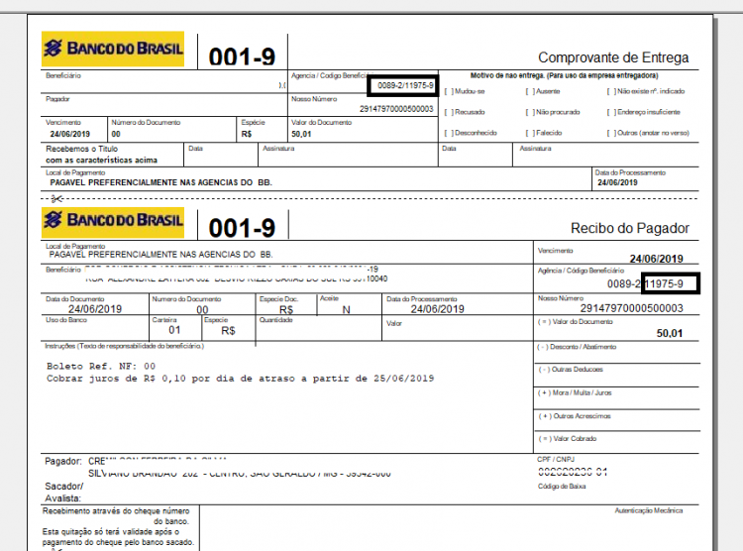
Task: Select Nosso Número value in Comprovante de Entrega
Action: pyautogui.click(x=396, y=109)
